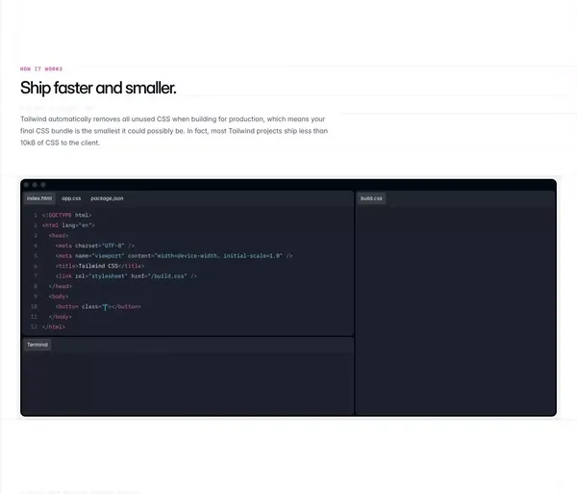The width and height of the screenshot is (577, 494).
Task: Select the paragraph about removing unused CSS
Action: pyautogui.click(x=174, y=131)
